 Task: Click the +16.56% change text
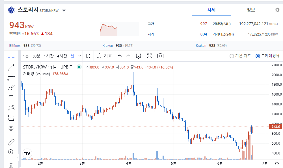pyautogui.click(x=30, y=34)
